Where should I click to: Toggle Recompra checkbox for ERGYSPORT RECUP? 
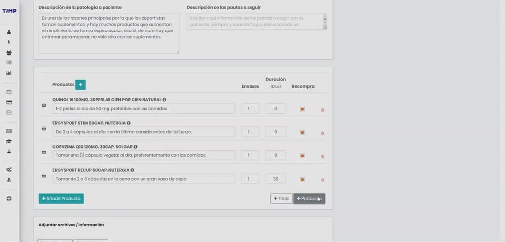302,180
